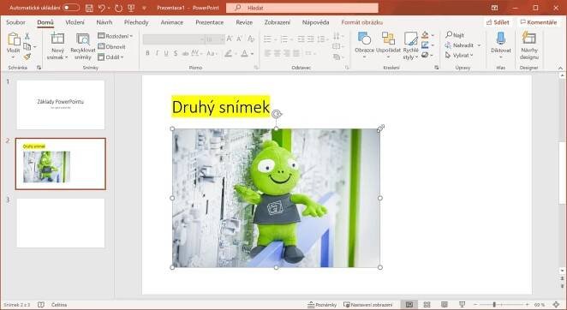Switch to the Návrh tab

coord(104,22)
